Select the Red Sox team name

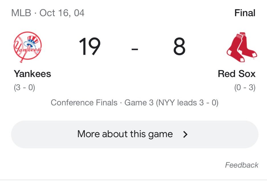coord(237,74)
